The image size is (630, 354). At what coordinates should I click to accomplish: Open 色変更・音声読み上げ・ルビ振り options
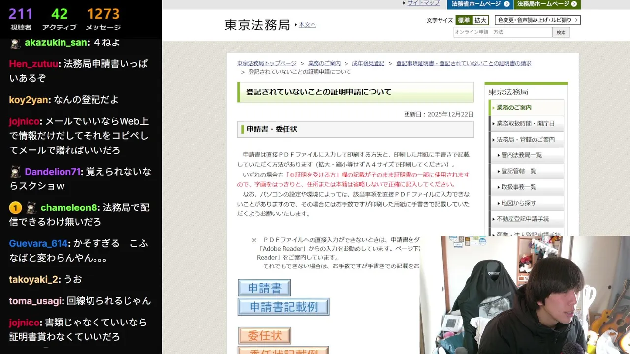click(x=537, y=20)
